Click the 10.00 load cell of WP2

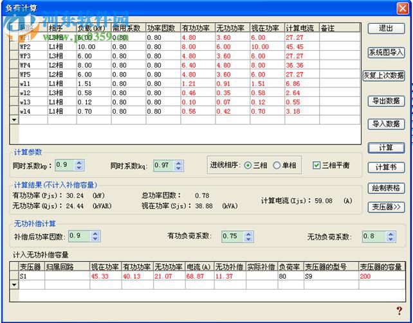click(x=94, y=47)
